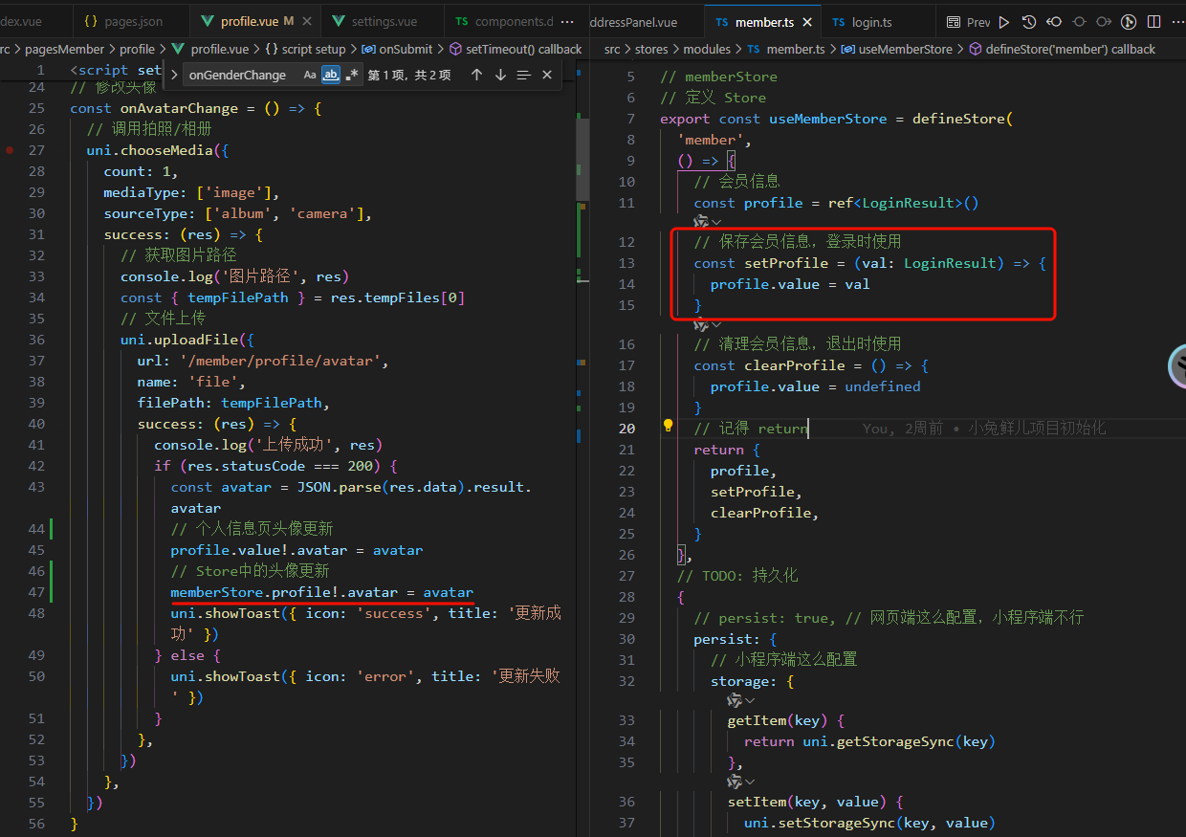Go to next match in find widget
Image resolution: width=1186 pixels, height=837 pixels.
coord(500,75)
